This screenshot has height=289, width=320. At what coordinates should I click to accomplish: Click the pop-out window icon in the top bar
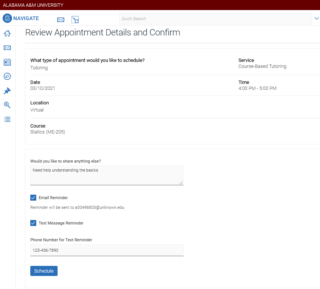tap(75, 20)
